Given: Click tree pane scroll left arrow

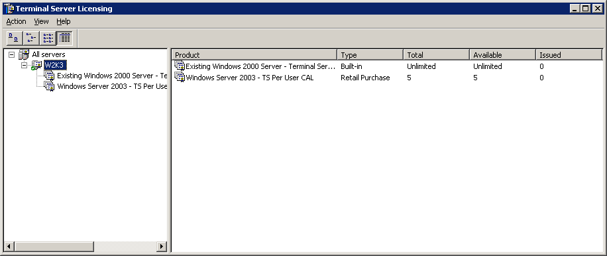Looking at the screenshot, I should 9,246.
